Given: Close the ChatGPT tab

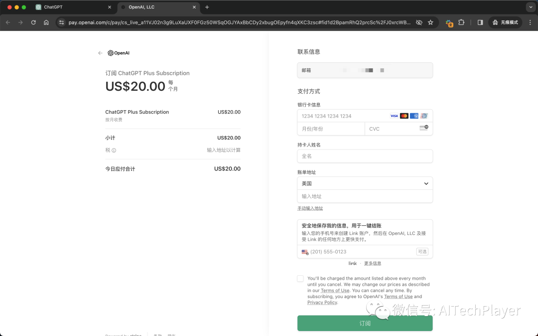Looking at the screenshot, I should (x=110, y=7).
